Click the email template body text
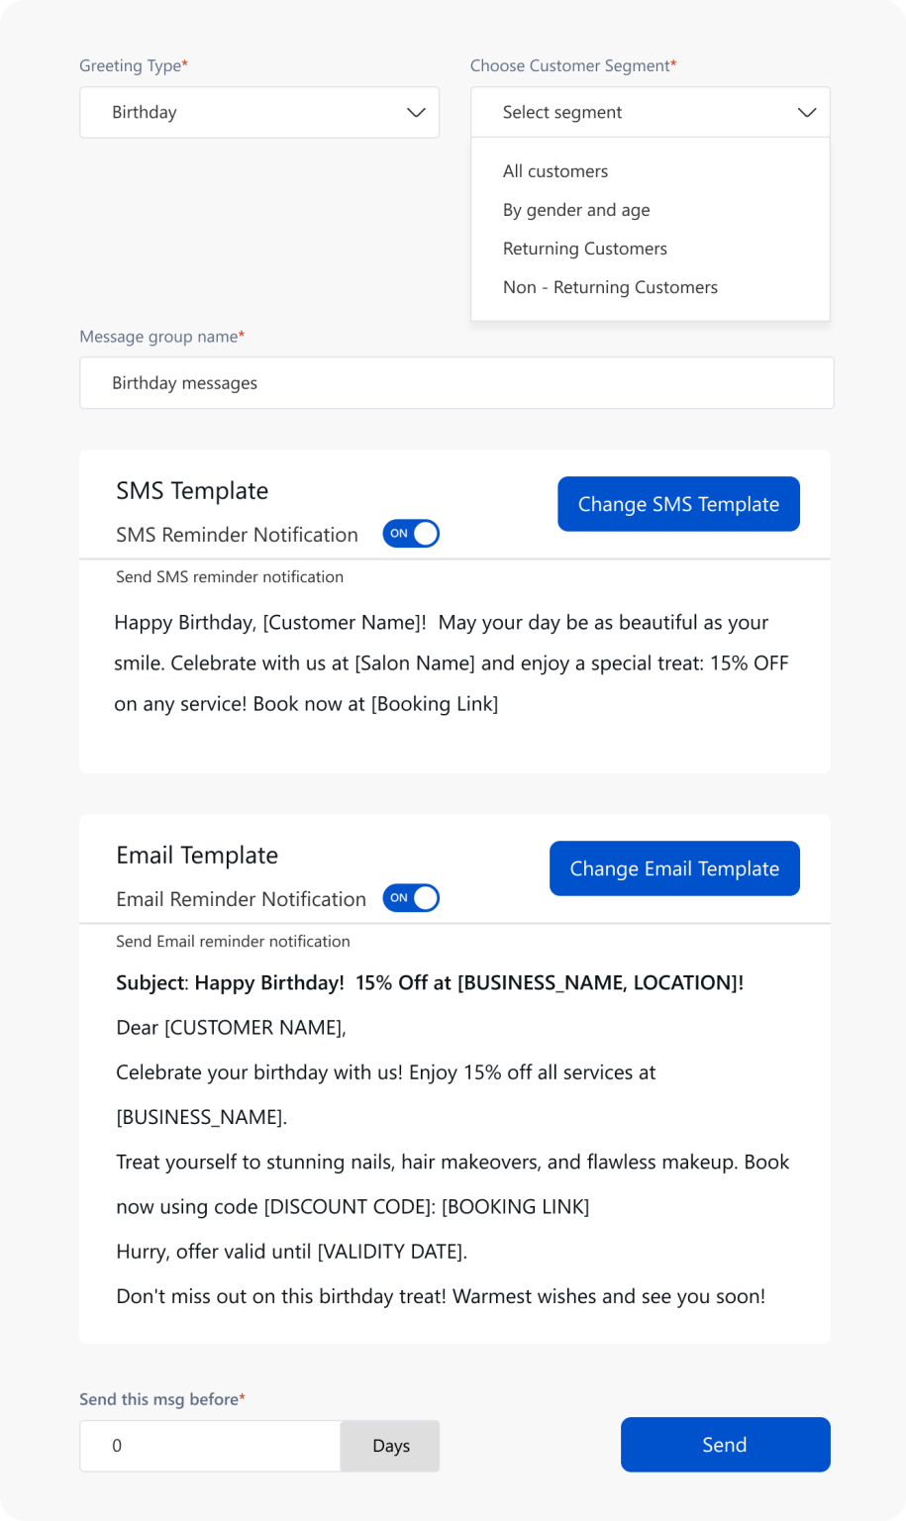 pyautogui.click(x=453, y=1162)
